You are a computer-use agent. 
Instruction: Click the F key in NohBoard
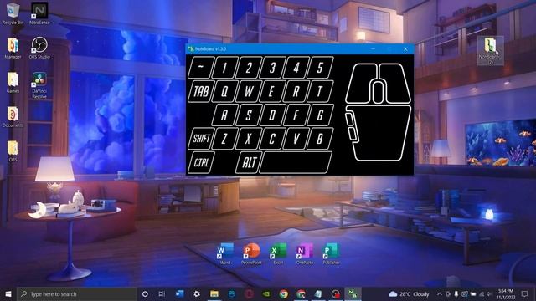pyautogui.click(x=296, y=115)
